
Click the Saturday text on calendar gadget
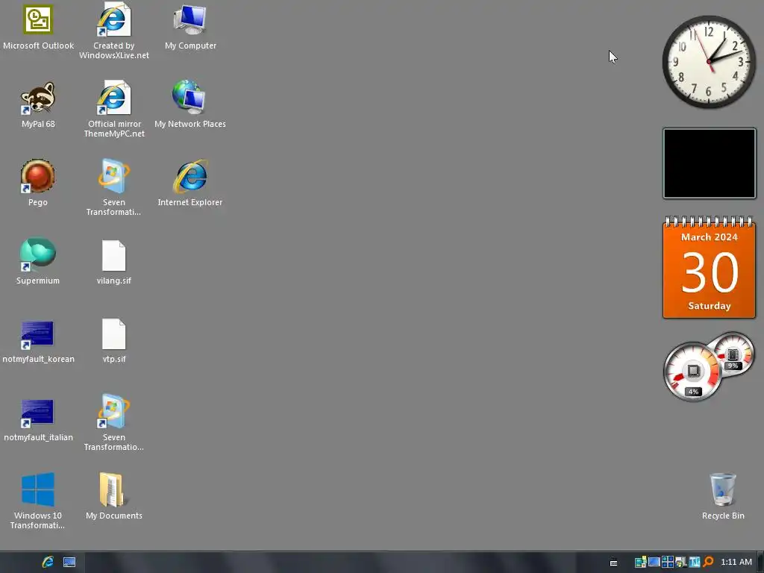point(710,306)
